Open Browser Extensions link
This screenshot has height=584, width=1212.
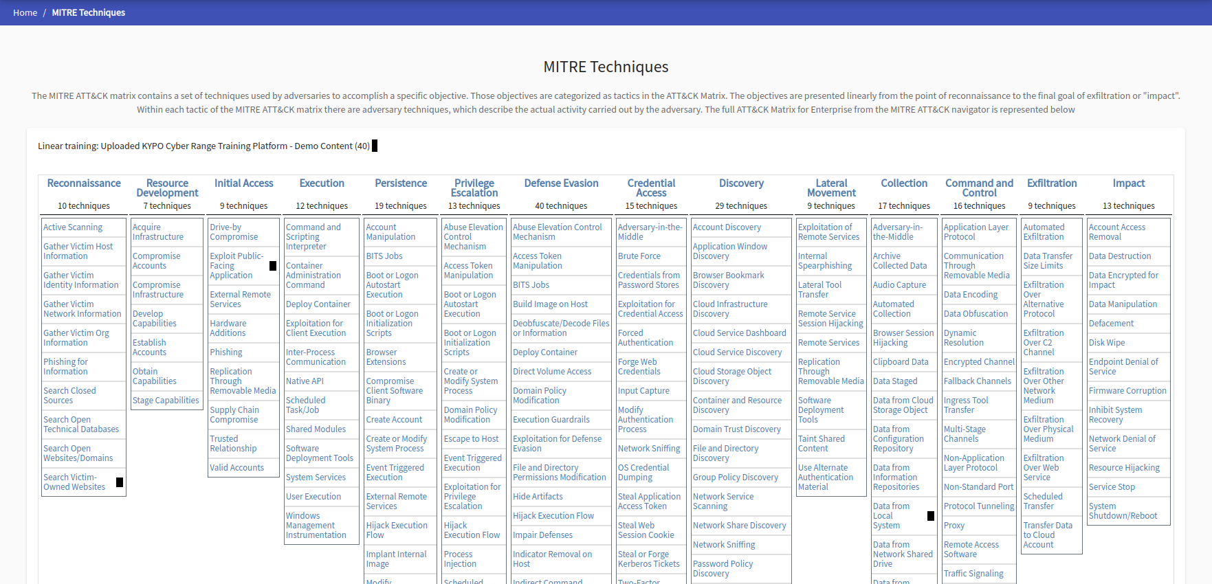point(386,357)
